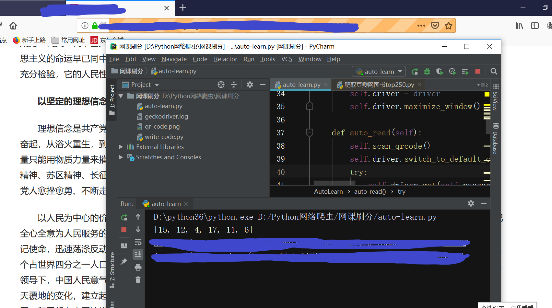552x308 pixels.
Task: Toggle the 1: Project side tab
Action: click(112, 100)
